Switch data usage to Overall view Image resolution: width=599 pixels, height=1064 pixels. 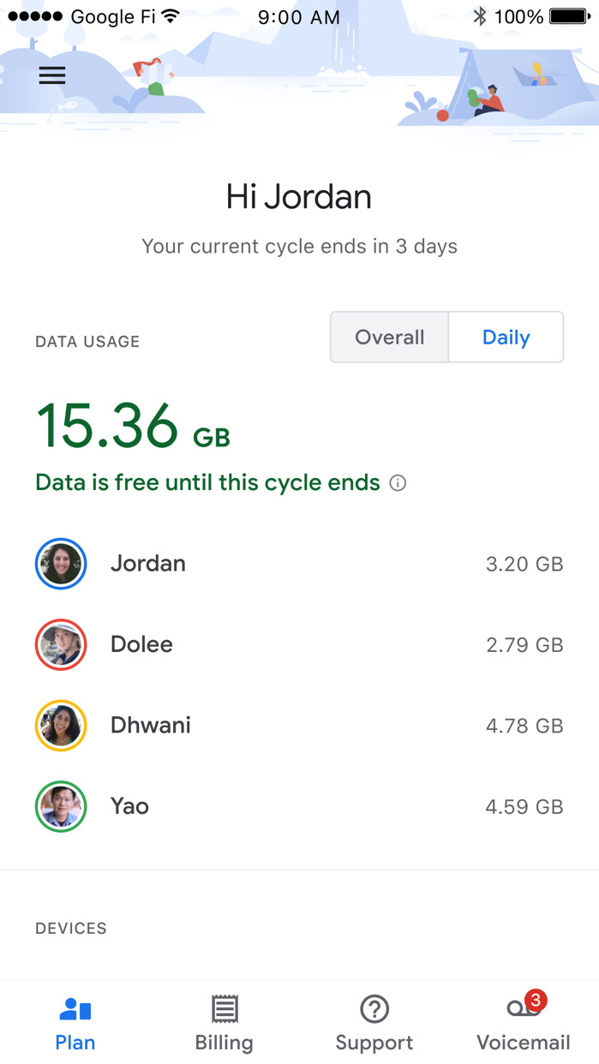click(x=390, y=337)
